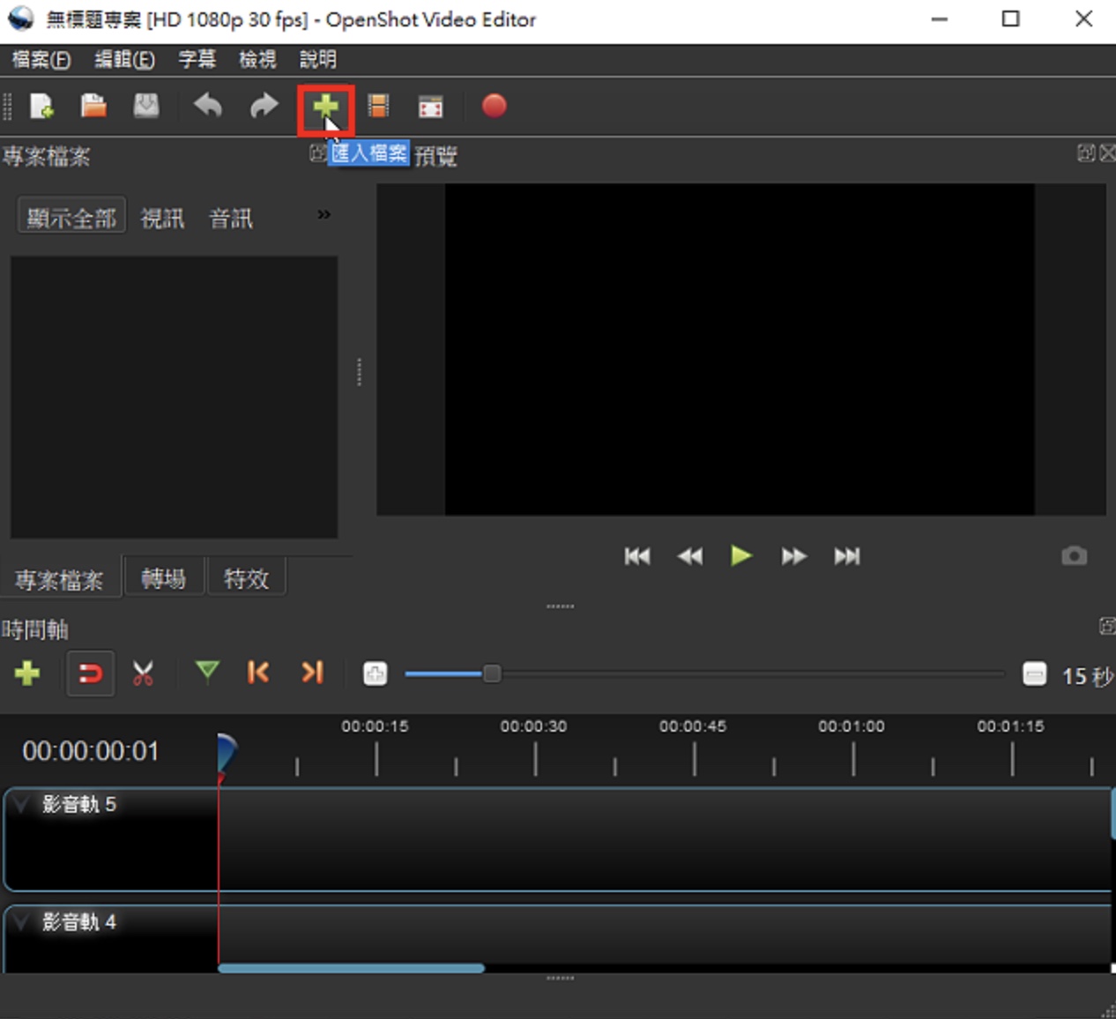Jump to start of the preview
This screenshot has height=1019, width=1116.
pos(637,556)
